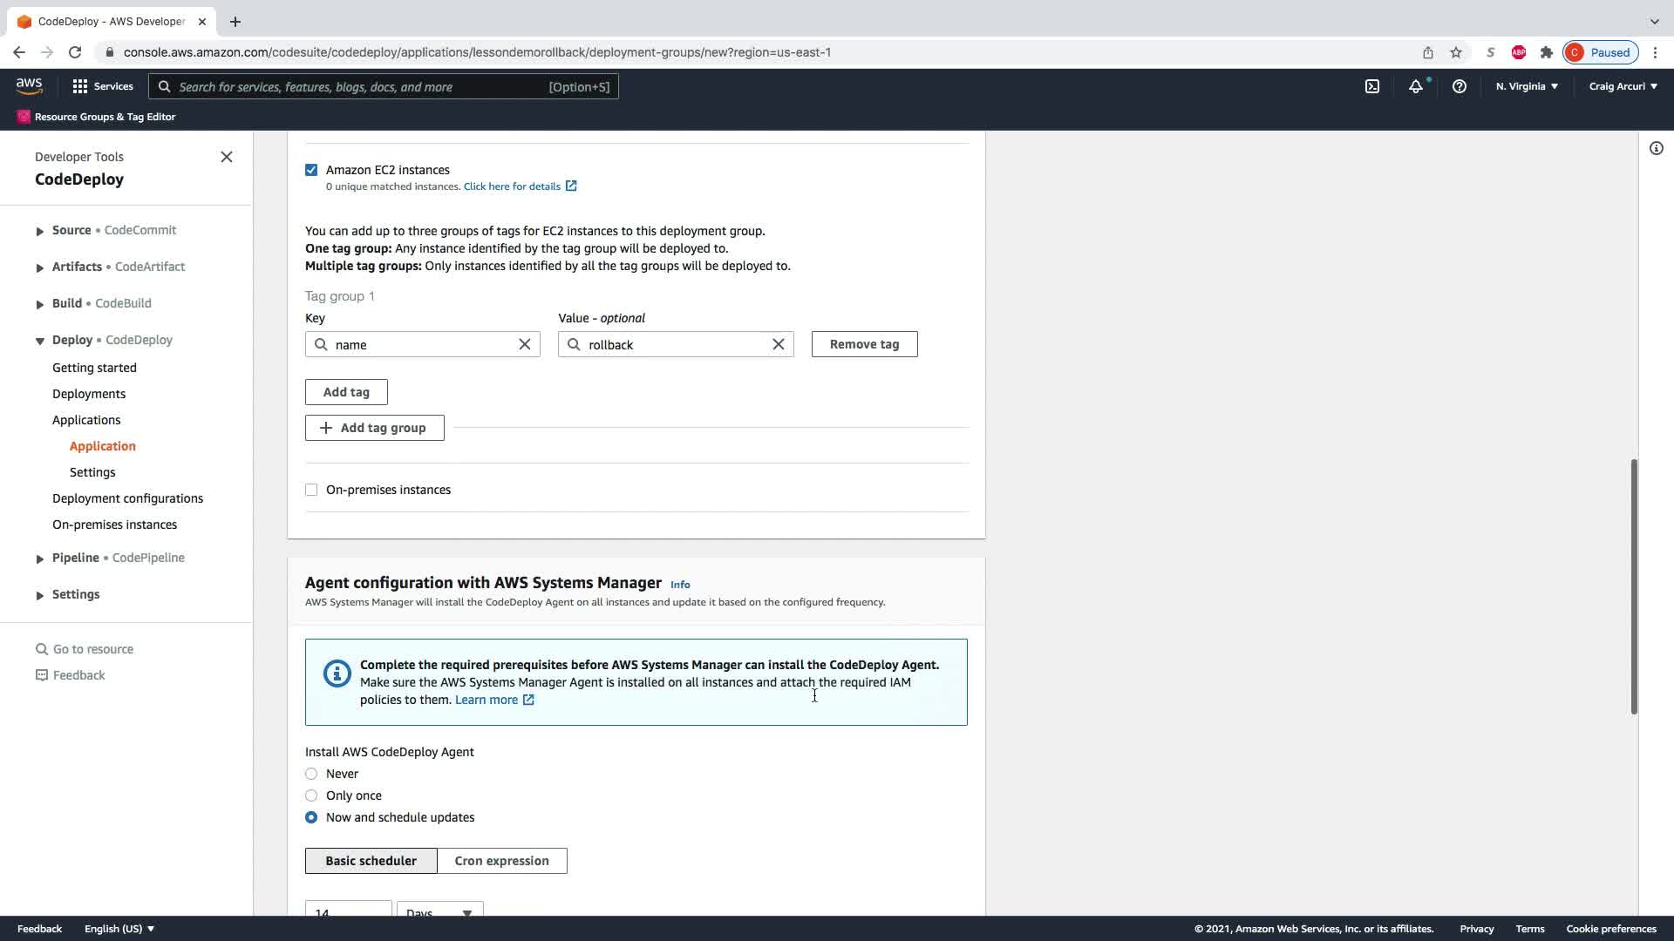The width and height of the screenshot is (1674, 941).
Task: Uncheck Amazon EC2 instances checkbox
Action: coord(311,170)
